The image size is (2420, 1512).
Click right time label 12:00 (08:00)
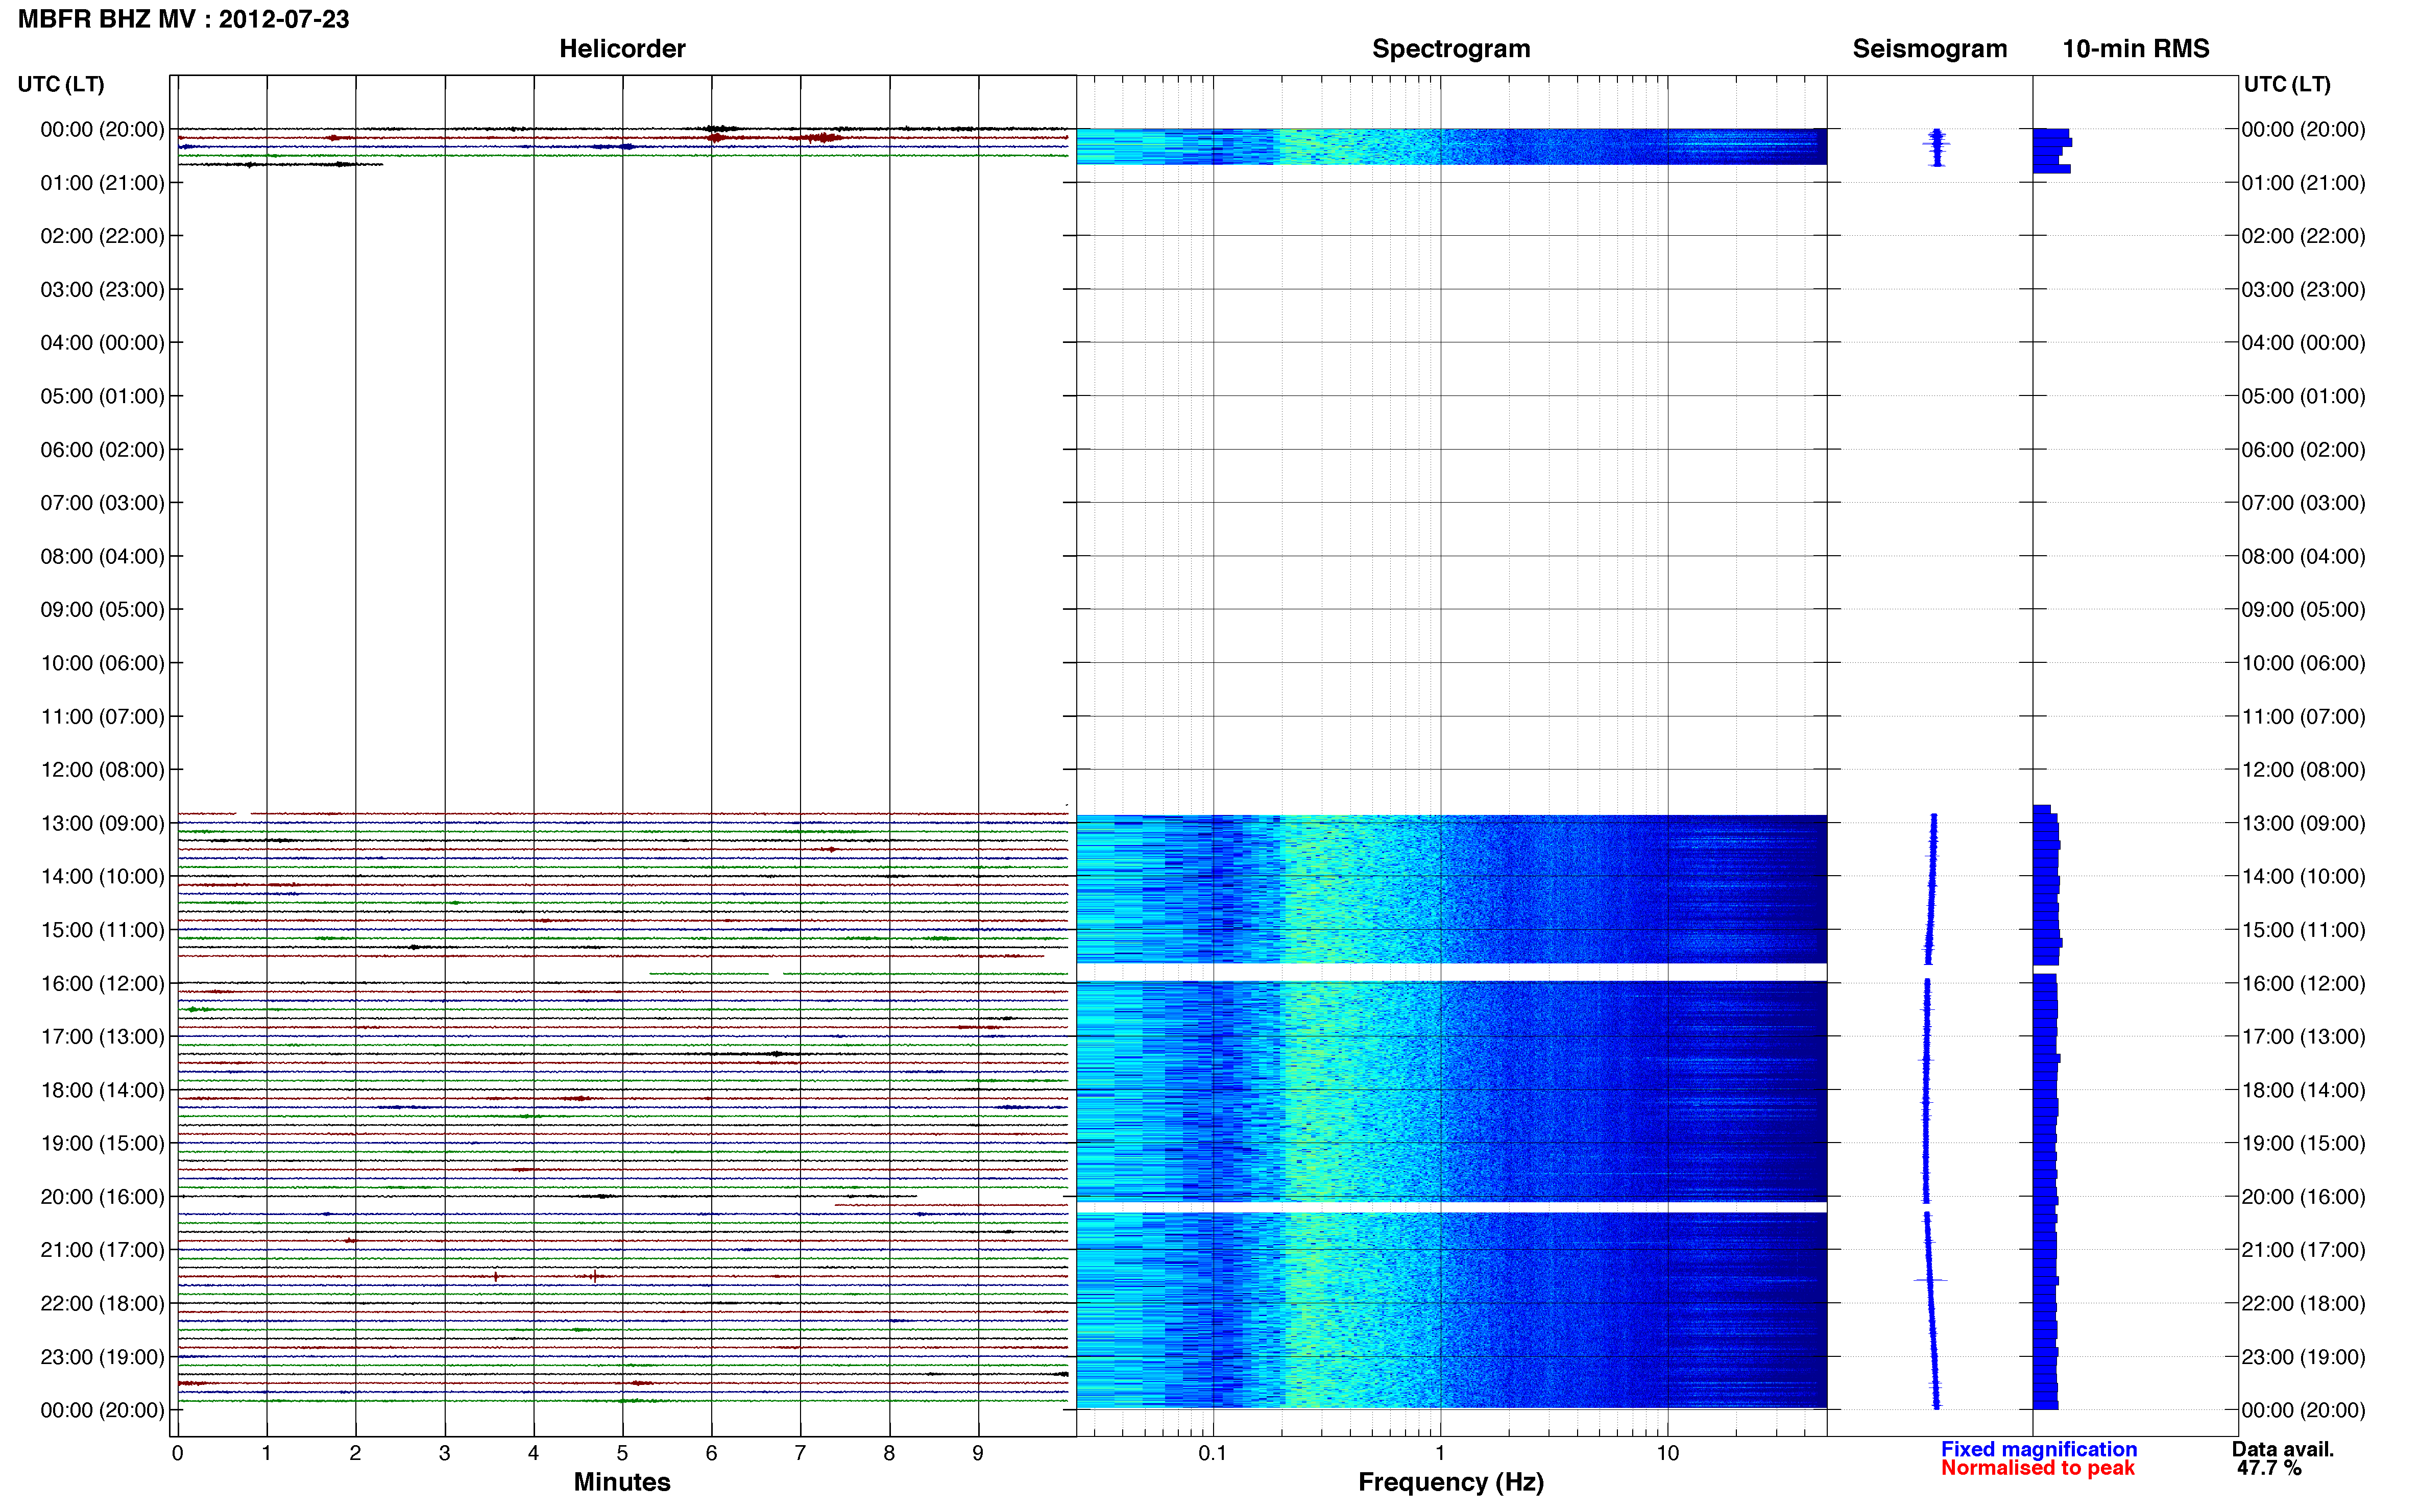(2303, 770)
